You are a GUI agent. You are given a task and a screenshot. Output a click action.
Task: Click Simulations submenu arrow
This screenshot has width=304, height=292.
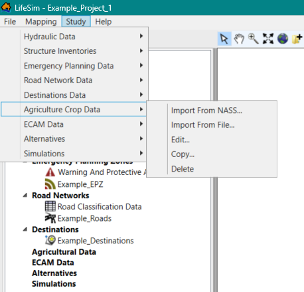141,153
